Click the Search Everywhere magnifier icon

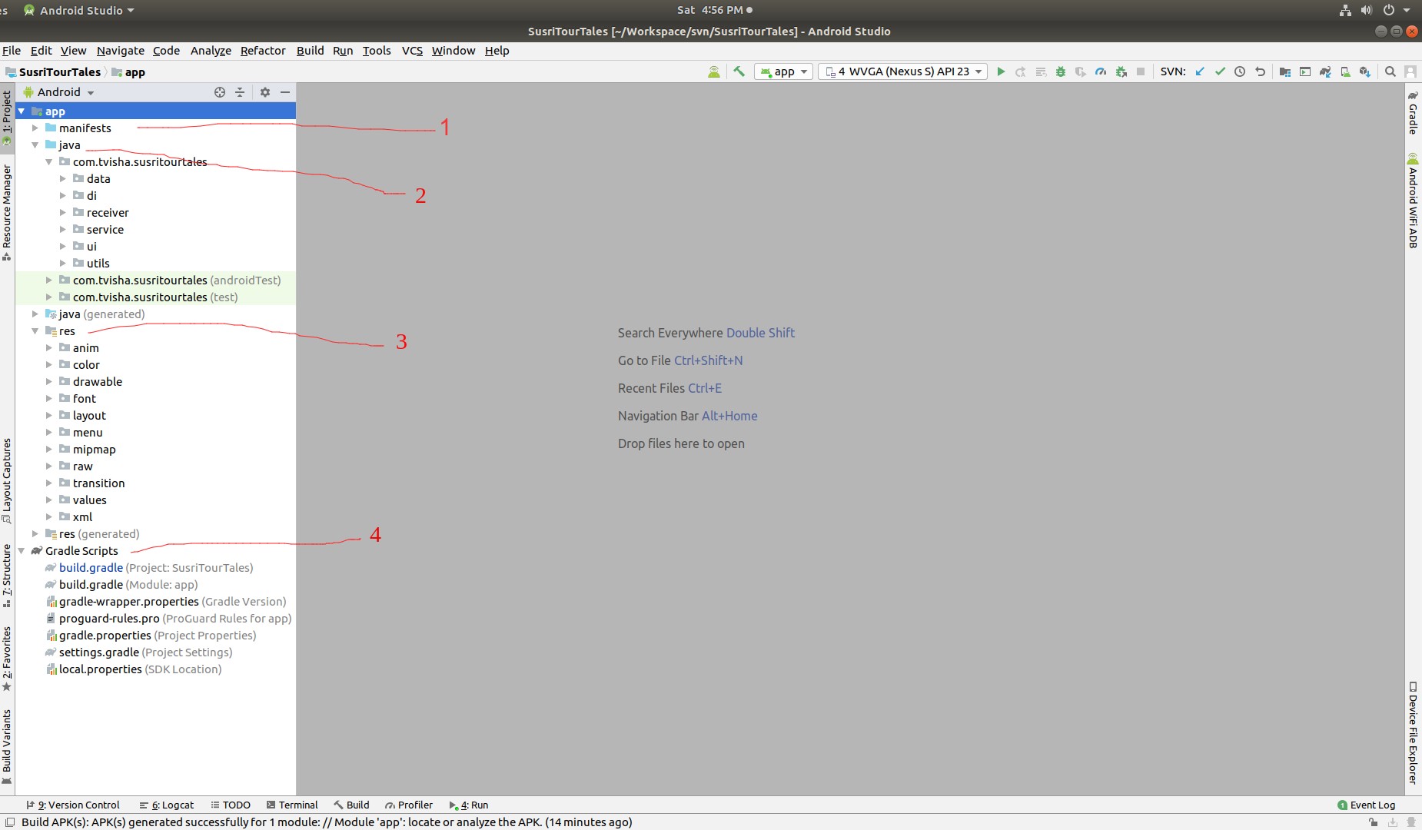(1390, 71)
